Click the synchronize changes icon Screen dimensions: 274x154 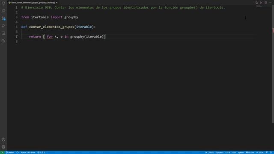[x=18, y=152]
